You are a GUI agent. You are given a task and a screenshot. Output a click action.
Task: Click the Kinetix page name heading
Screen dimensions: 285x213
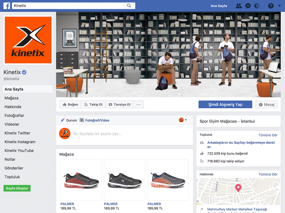coord(12,72)
